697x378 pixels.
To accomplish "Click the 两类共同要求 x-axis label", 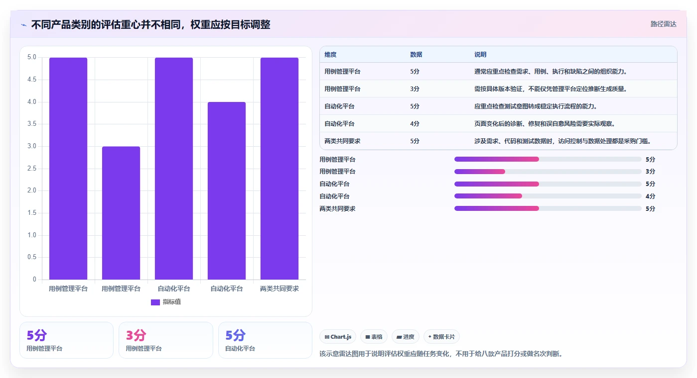I will click(279, 288).
